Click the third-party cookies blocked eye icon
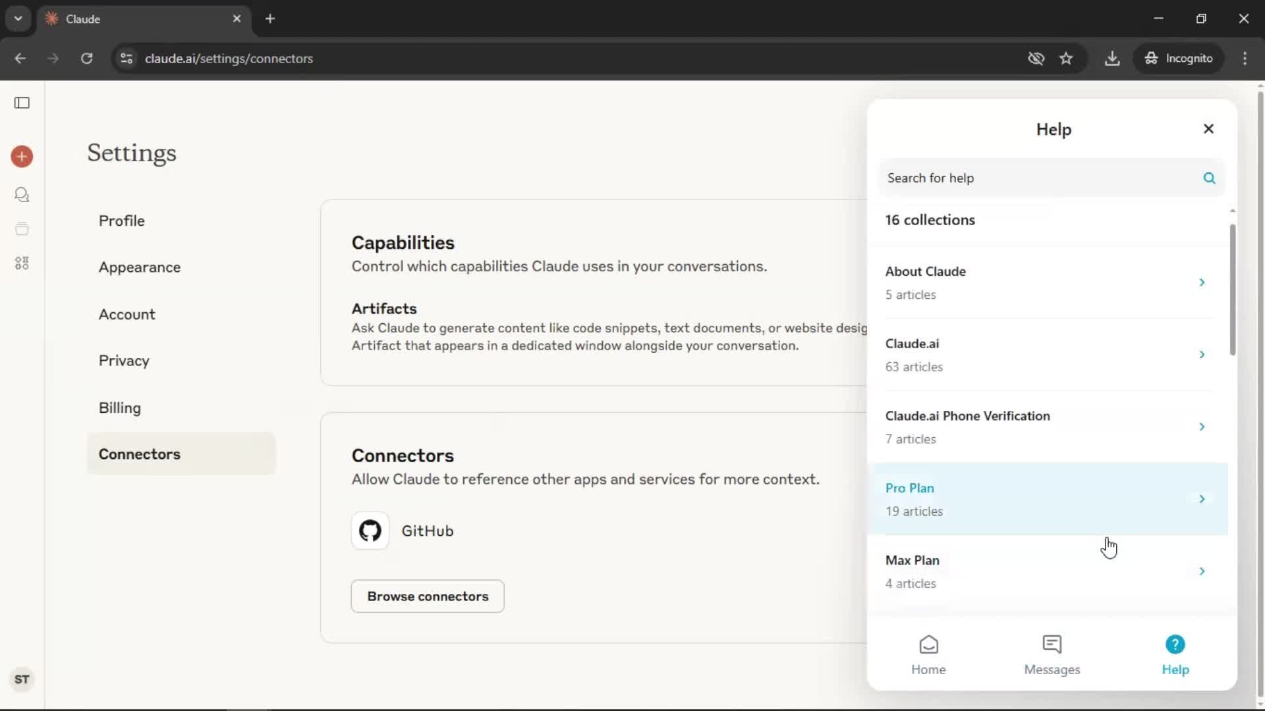Viewport: 1265px width, 711px height. [x=1036, y=59]
